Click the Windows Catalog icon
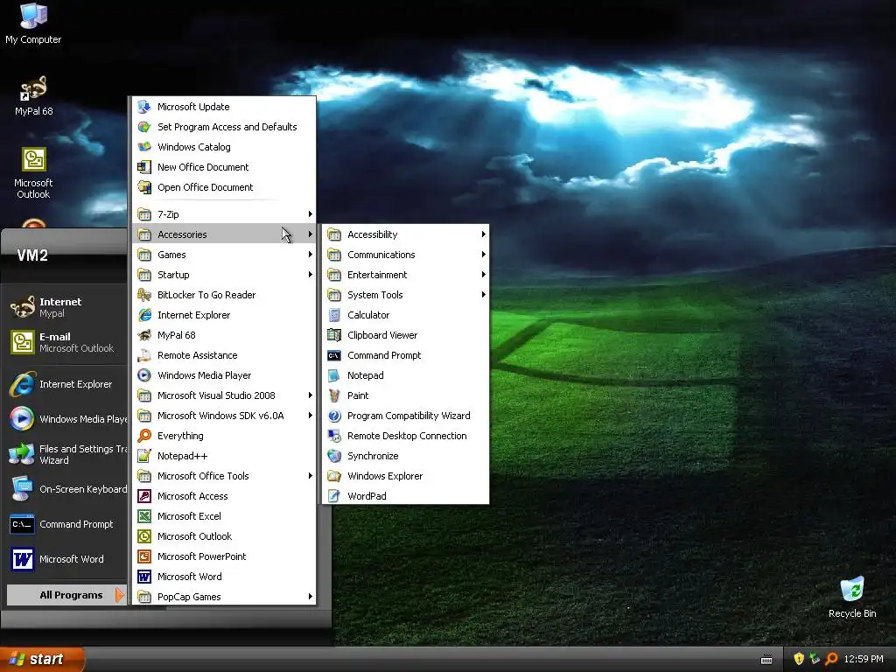 click(144, 147)
